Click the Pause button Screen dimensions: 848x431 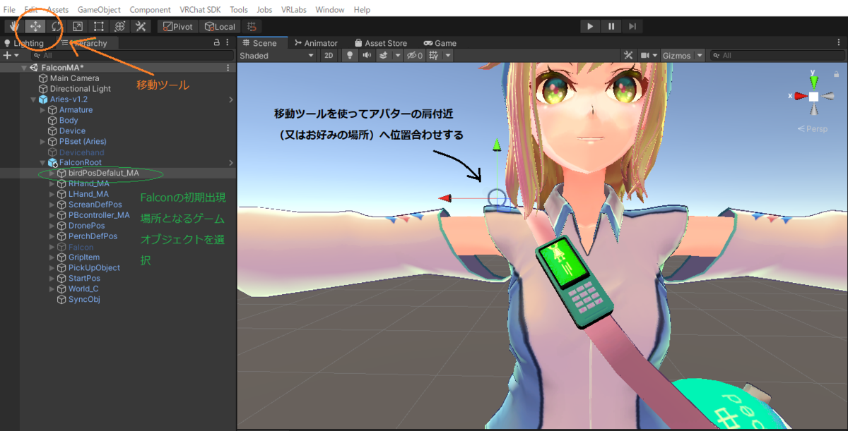(611, 26)
